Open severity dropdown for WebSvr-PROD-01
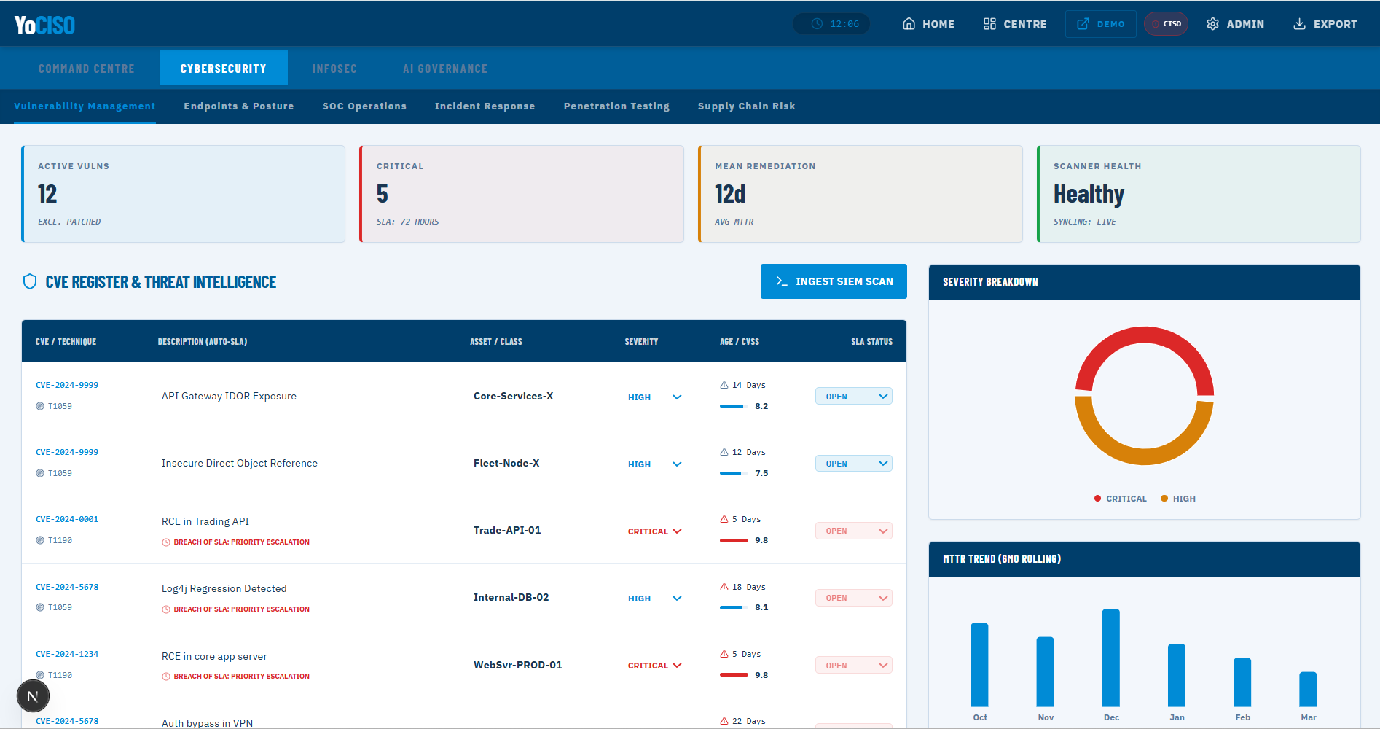1380x729 pixels. pos(655,666)
